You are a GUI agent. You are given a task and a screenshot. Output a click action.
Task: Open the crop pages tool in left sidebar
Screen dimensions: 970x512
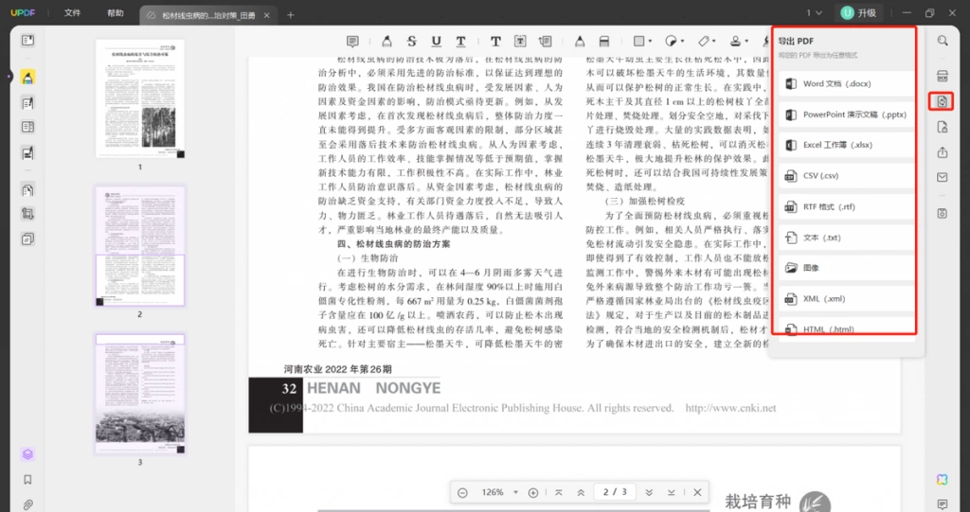27,214
